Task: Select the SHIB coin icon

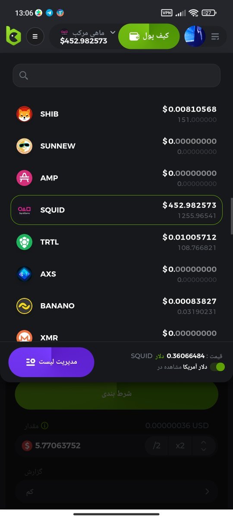Action: coord(25,114)
